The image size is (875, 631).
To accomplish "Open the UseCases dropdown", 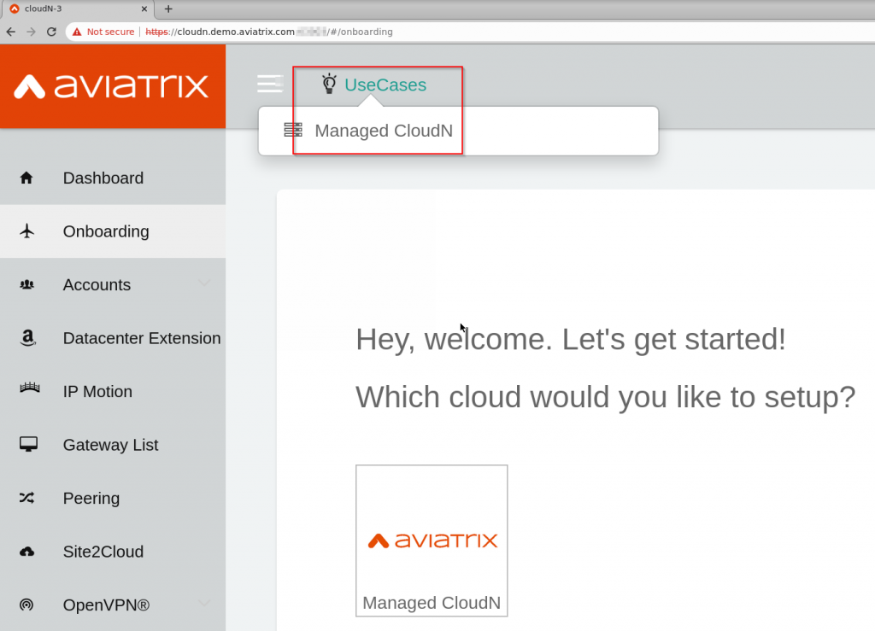I will click(374, 85).
